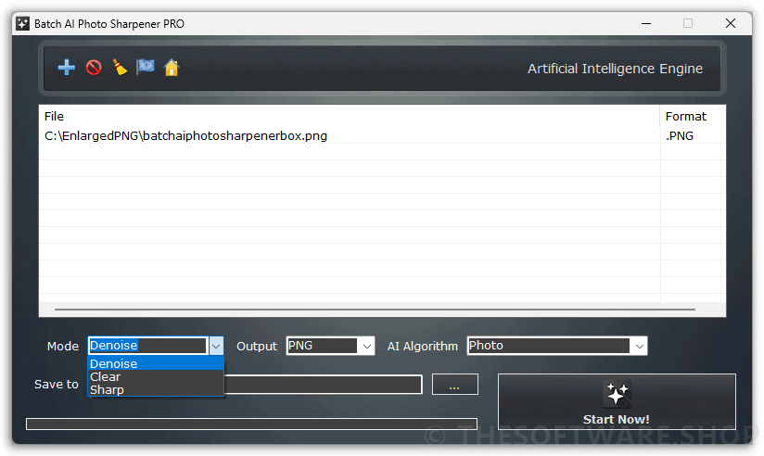This screenshot has height=456, width=764.
Task: Select Clear in the Mode list
Action: pyautogui.click(x=156, y=376)
